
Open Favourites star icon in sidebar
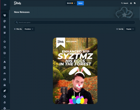(x=4, y=42)
